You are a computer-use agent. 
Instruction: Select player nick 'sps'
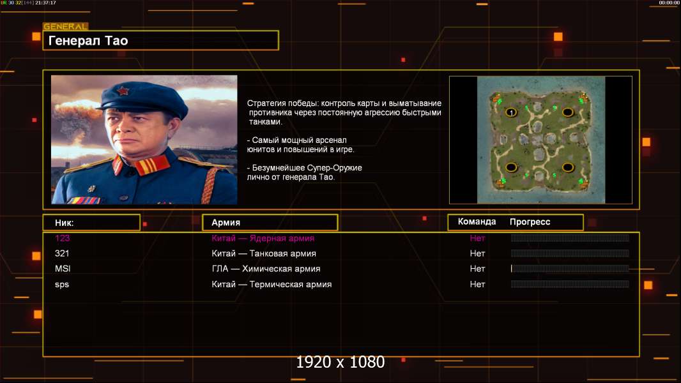[62, 285]
